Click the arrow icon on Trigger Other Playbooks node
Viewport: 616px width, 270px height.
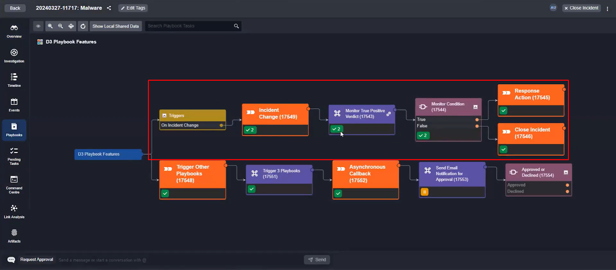[168, 169]
